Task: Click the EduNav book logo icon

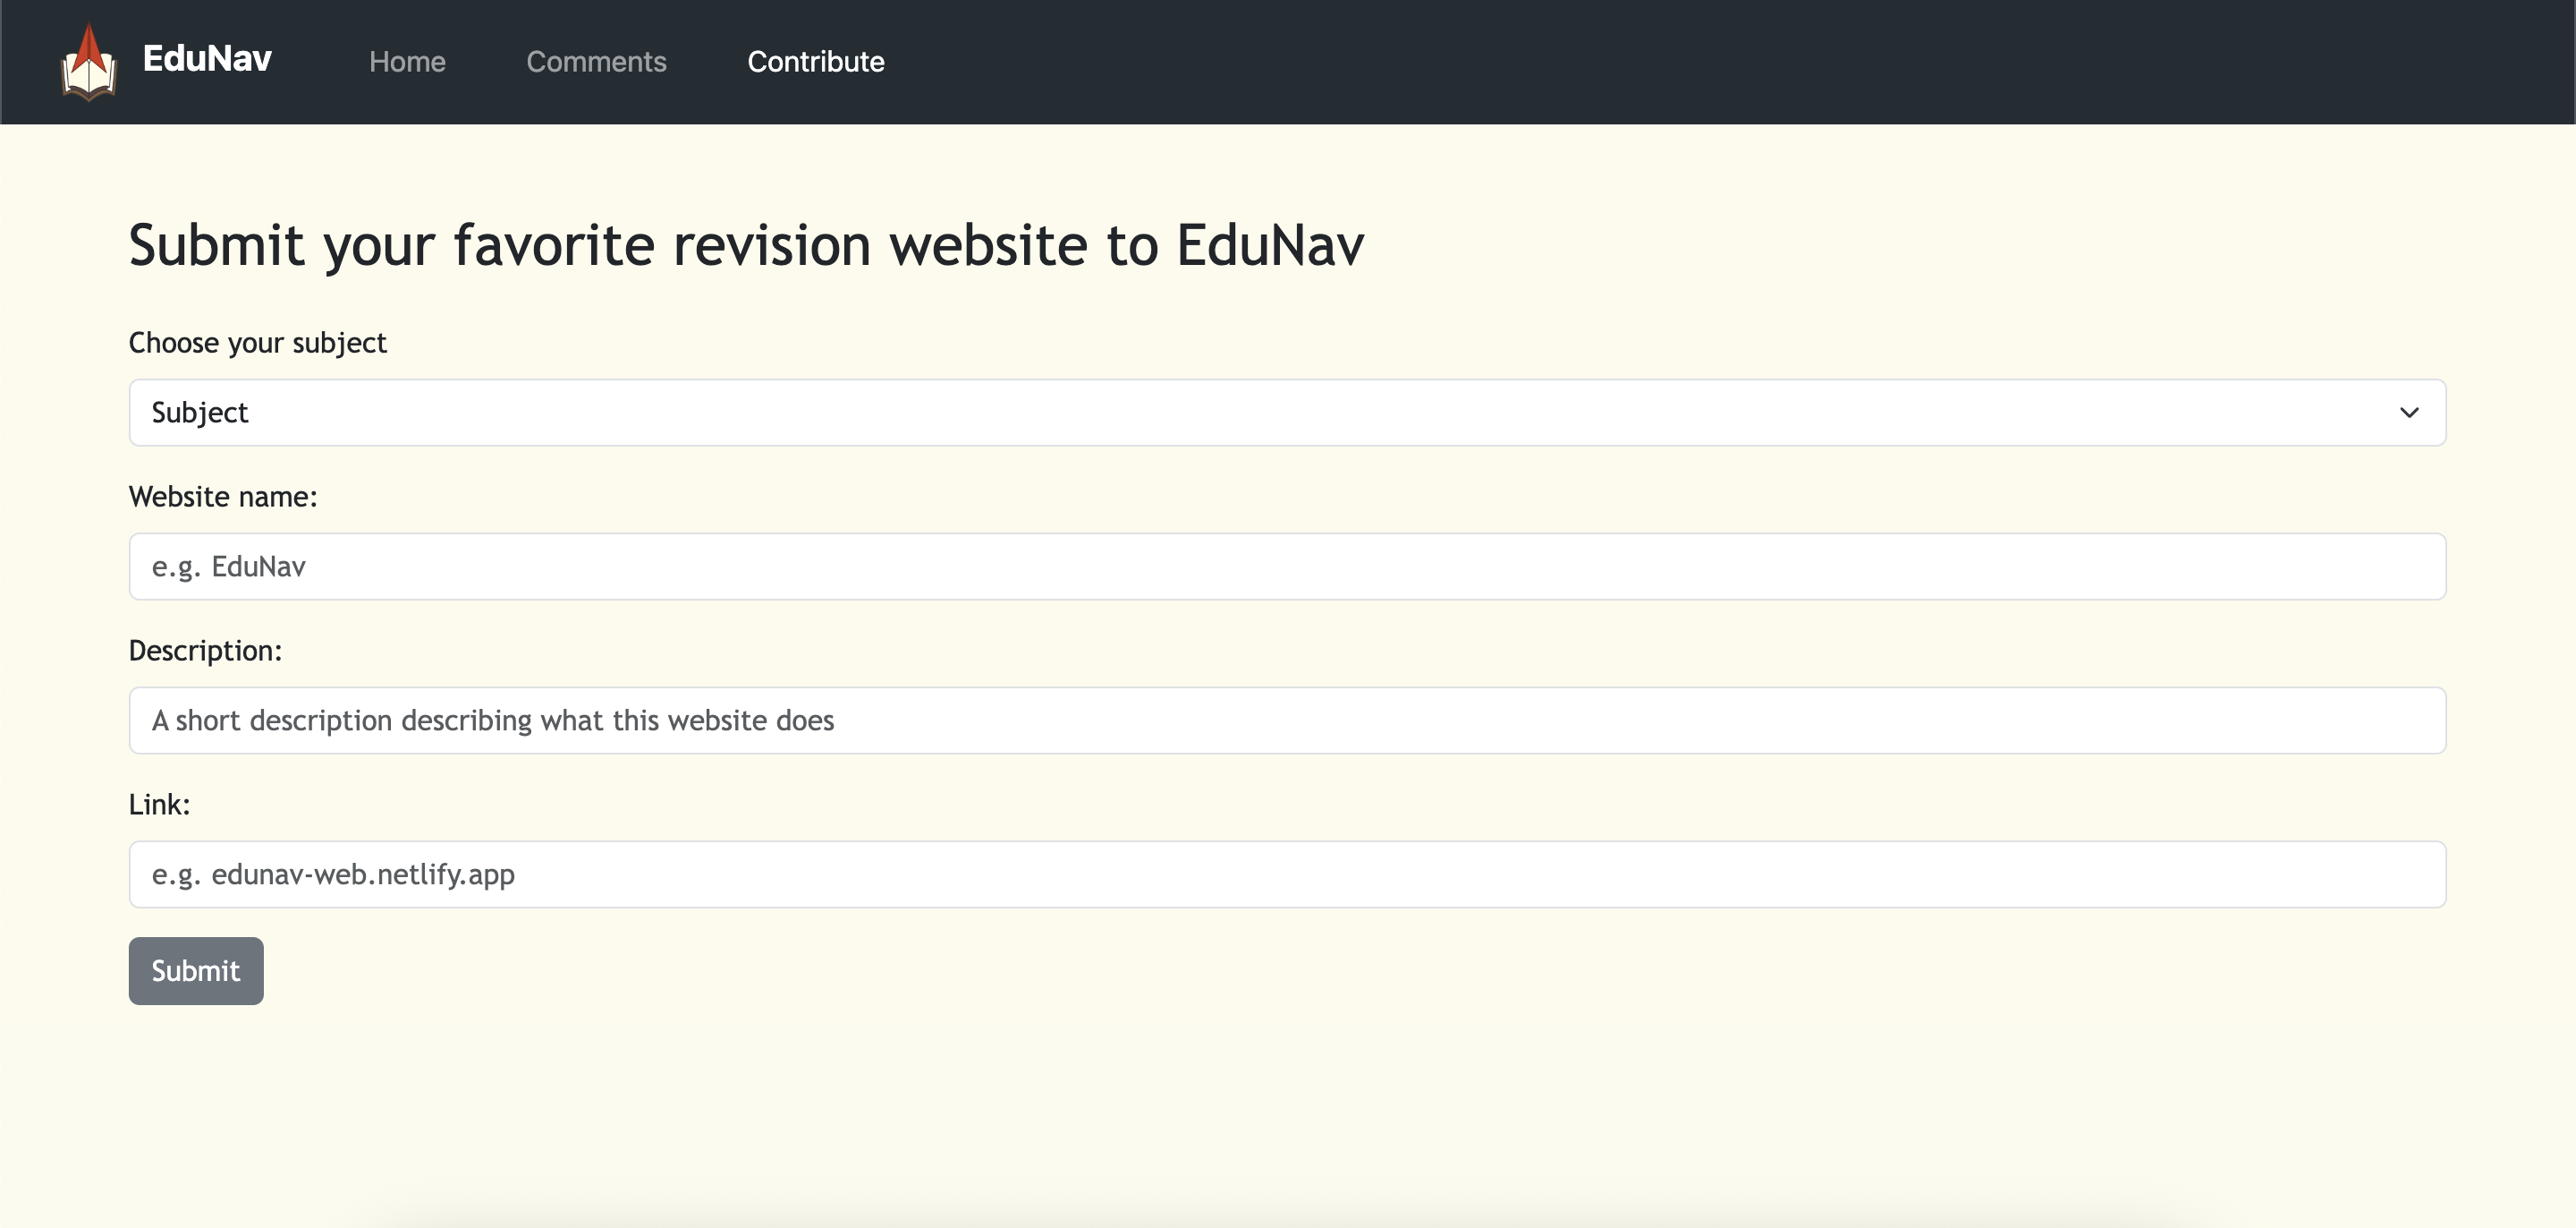Action: pyautogui.click(x=88, y=62)
